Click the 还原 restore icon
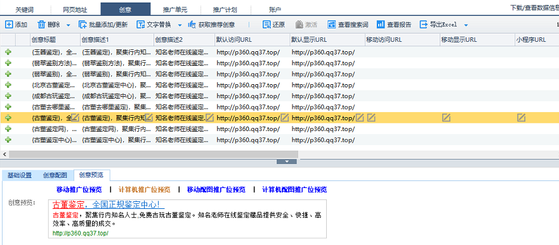 pos(266,25)
